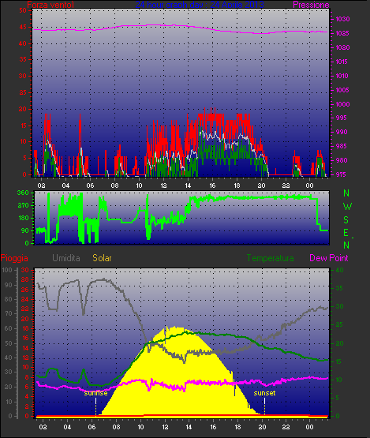Click the Temperatura legend label

[270, 258]
